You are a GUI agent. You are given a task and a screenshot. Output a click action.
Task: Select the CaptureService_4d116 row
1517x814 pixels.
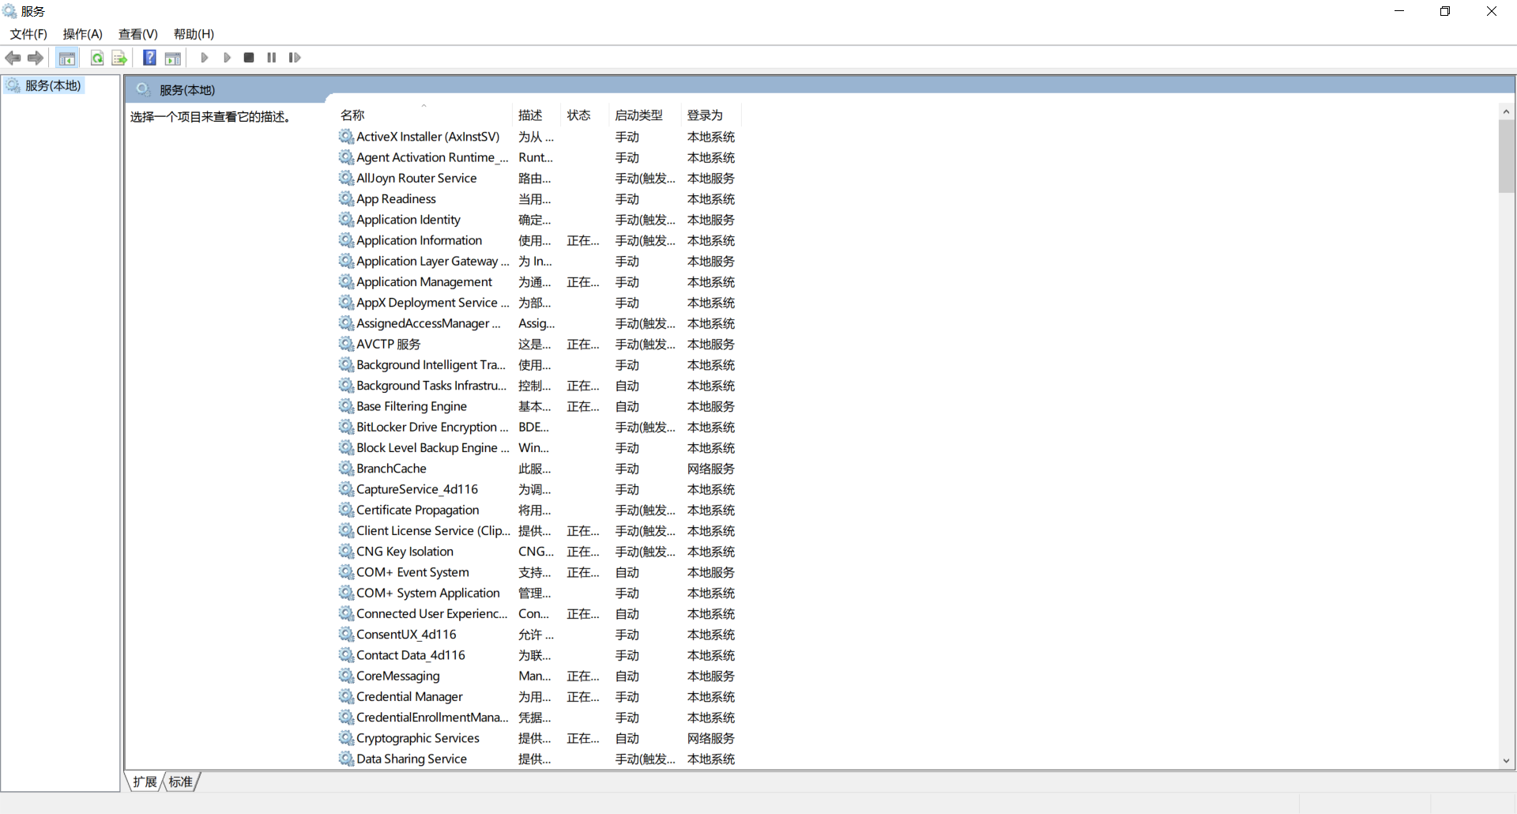tap(540, 489)
